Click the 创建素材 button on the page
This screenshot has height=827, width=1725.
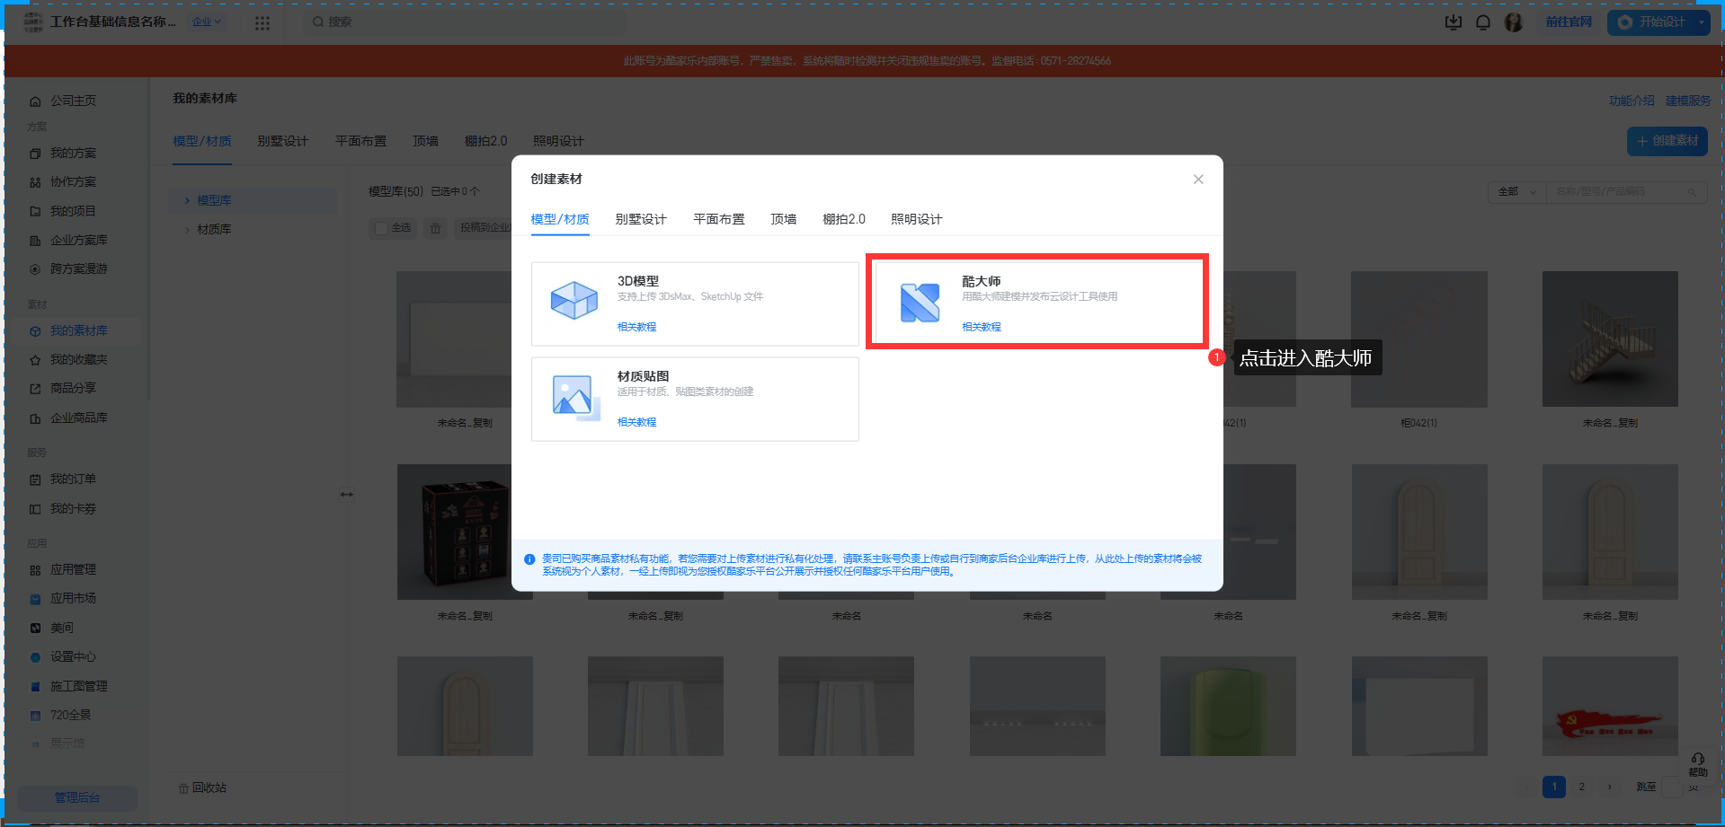[x=1667, y=141]
